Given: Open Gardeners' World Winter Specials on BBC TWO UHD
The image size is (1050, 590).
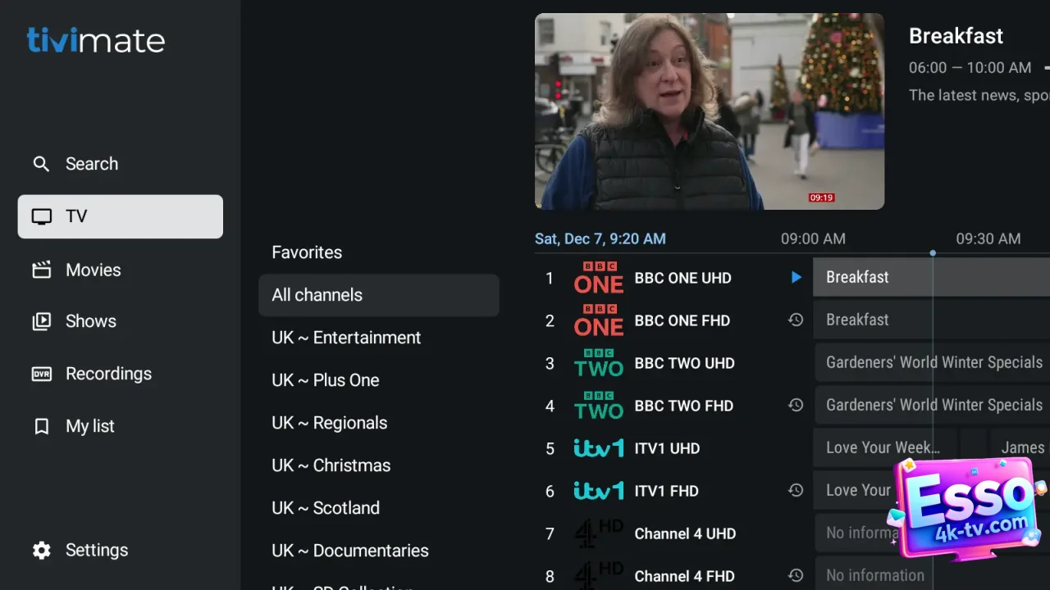Looking at the screenshot, I should coord(934,363).
